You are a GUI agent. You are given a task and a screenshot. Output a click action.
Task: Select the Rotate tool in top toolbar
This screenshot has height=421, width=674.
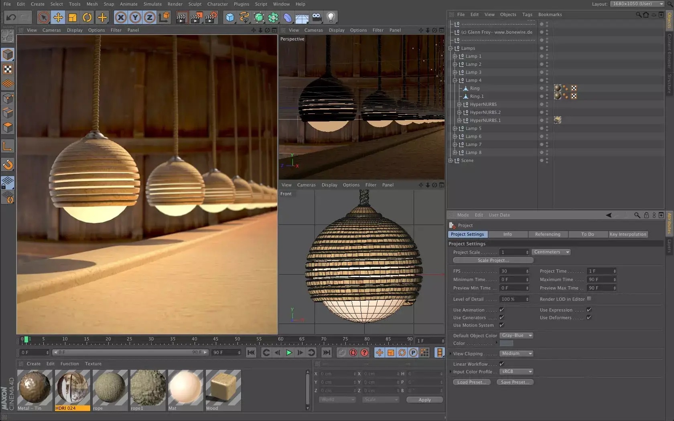pos(87,18)
